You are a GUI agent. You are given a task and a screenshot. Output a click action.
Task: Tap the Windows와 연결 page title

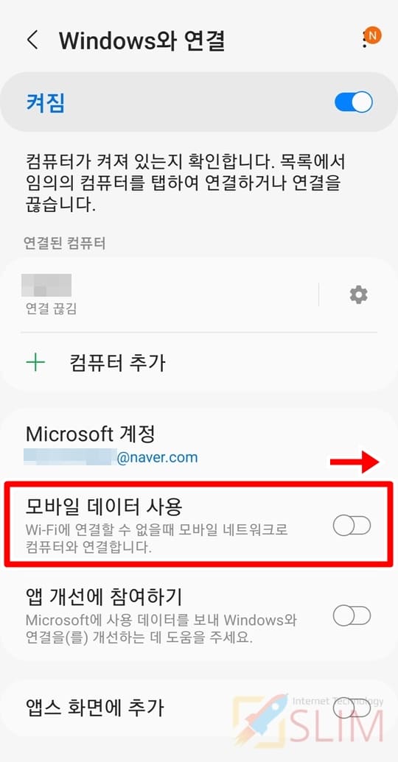[x=142, y=40]
